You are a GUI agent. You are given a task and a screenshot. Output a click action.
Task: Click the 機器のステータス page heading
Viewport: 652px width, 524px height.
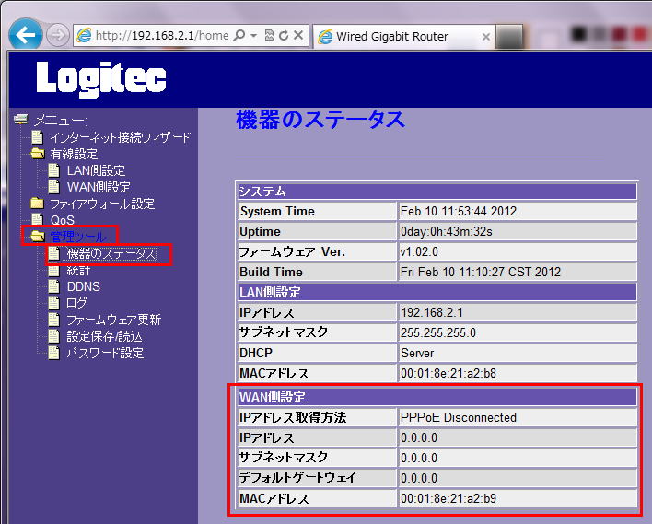pyautogui.click(x=320, y=120)
